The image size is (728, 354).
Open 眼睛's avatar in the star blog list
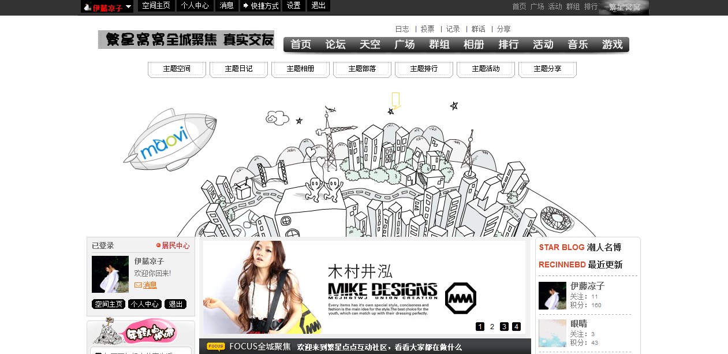552,333
